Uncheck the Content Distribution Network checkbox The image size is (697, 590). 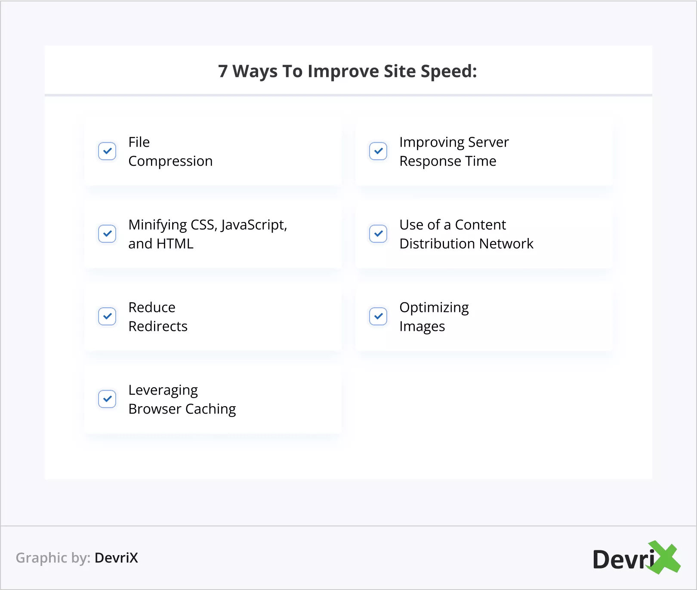tap(378, 234)
